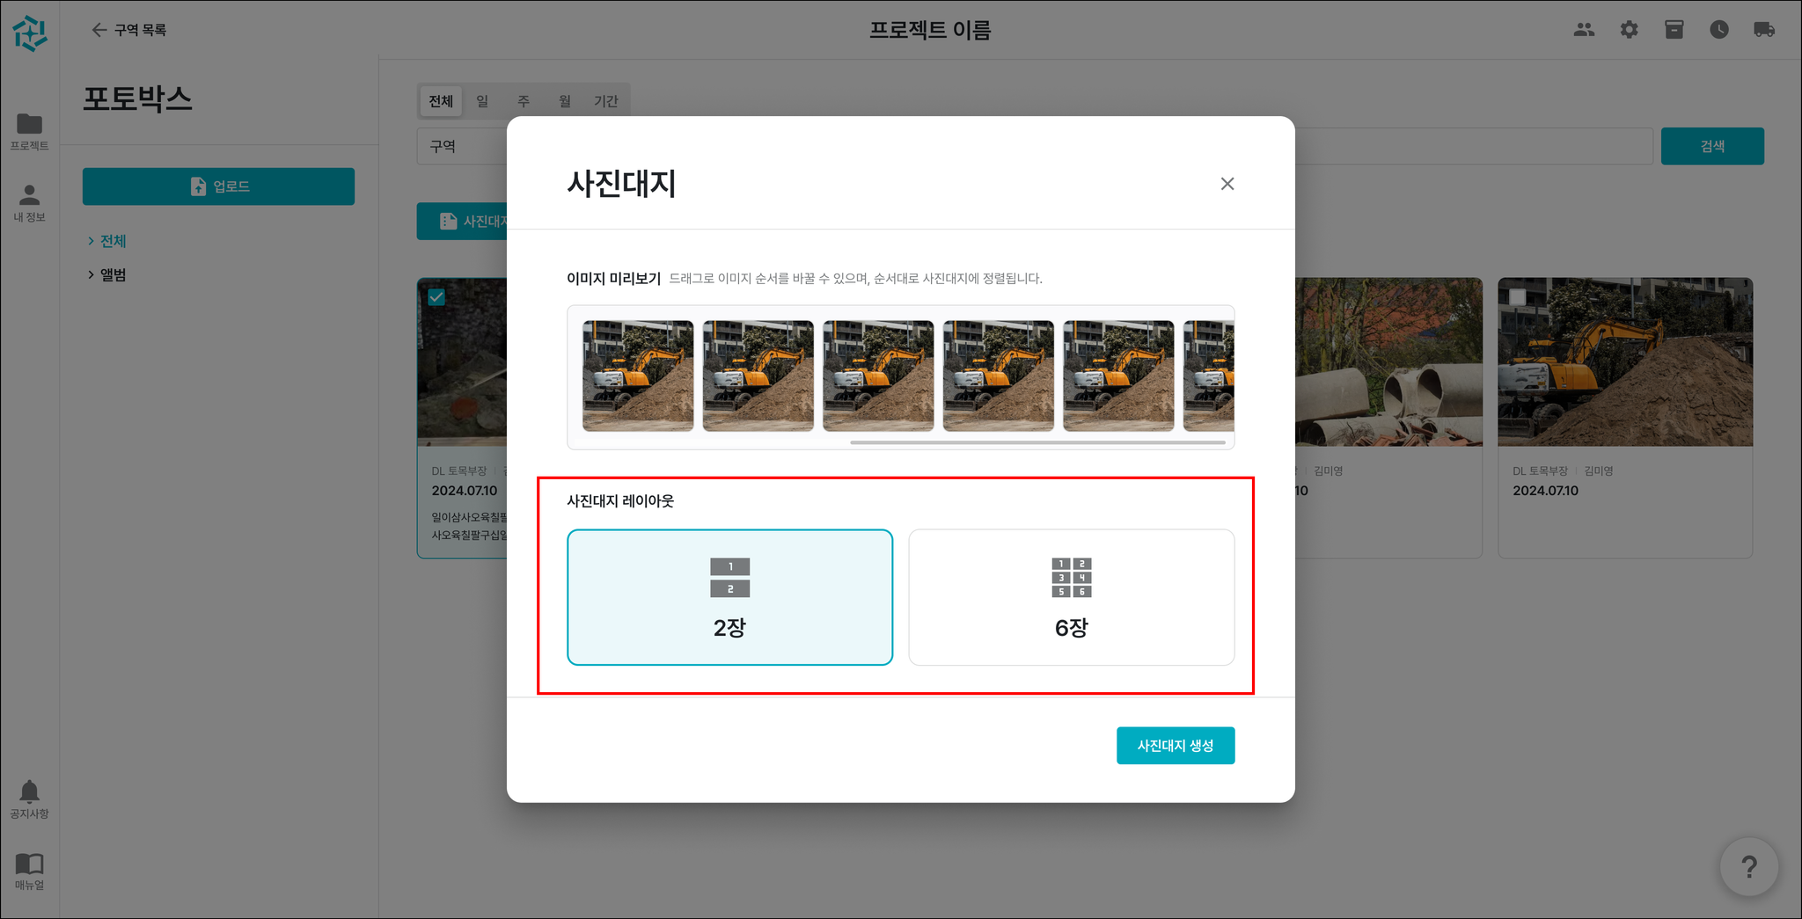Expand the 전체 tree item

[106, 241]
